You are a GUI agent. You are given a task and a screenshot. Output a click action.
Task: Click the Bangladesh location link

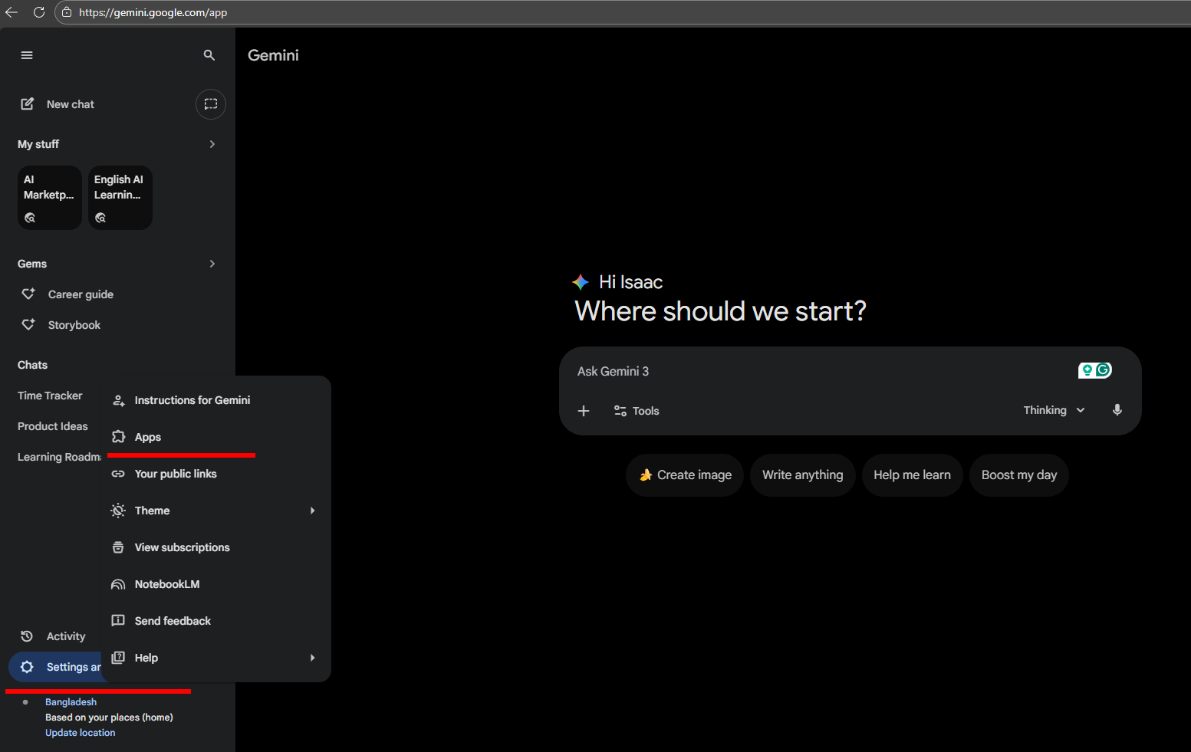[71, 702]
